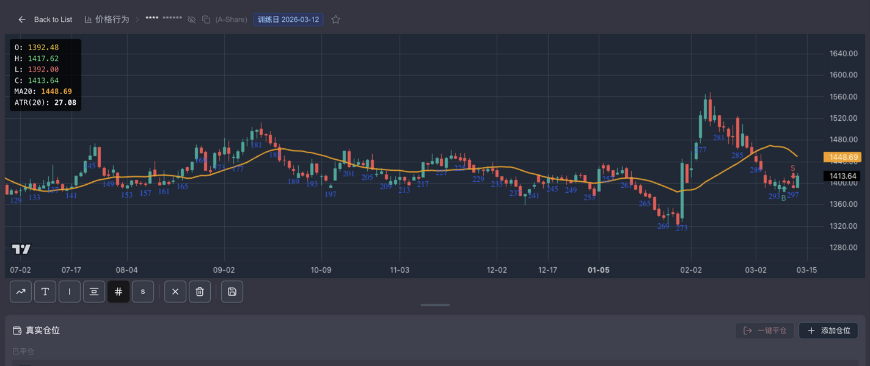Click the 11-03 date axis label

(400, 270)
